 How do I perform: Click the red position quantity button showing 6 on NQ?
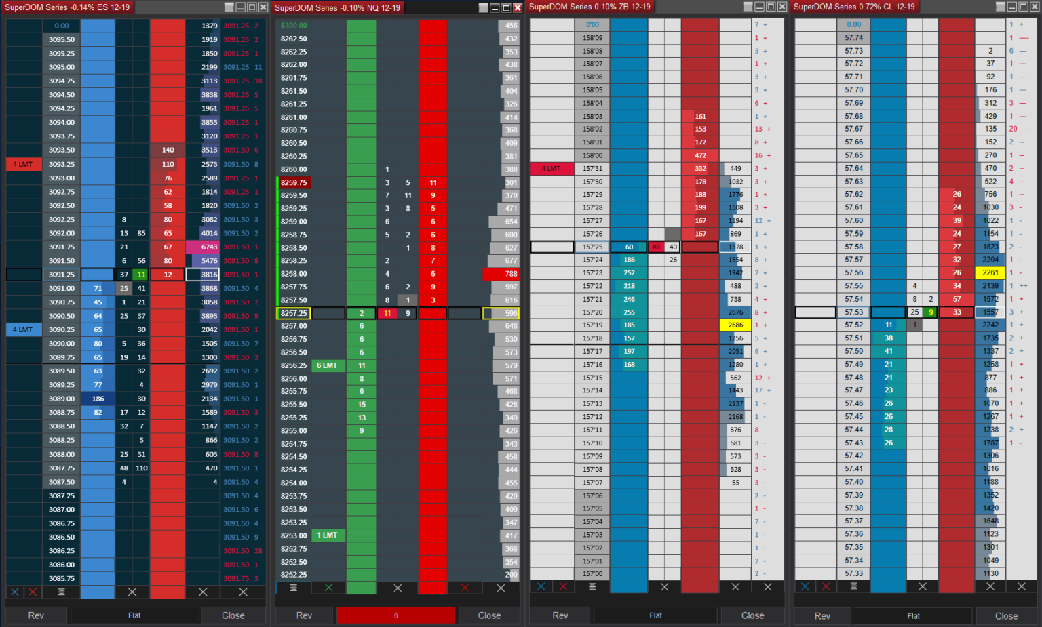[395, 615]
